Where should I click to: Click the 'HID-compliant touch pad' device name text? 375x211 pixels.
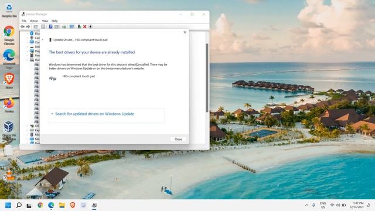click(x=79, y=76)
